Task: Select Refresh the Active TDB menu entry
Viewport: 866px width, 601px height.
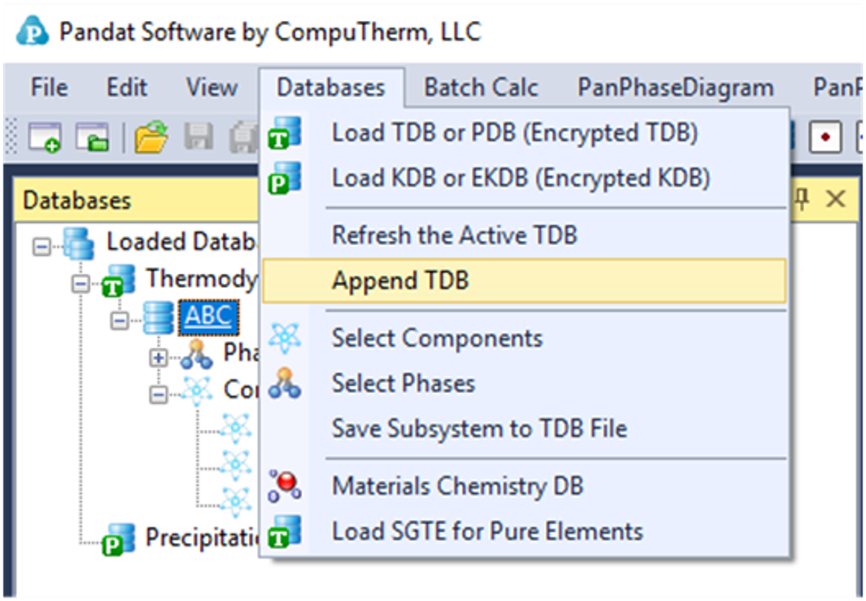Action: (x=454, y=235)
